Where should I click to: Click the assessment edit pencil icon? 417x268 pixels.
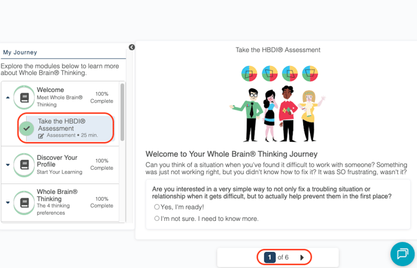click(41, 136)
